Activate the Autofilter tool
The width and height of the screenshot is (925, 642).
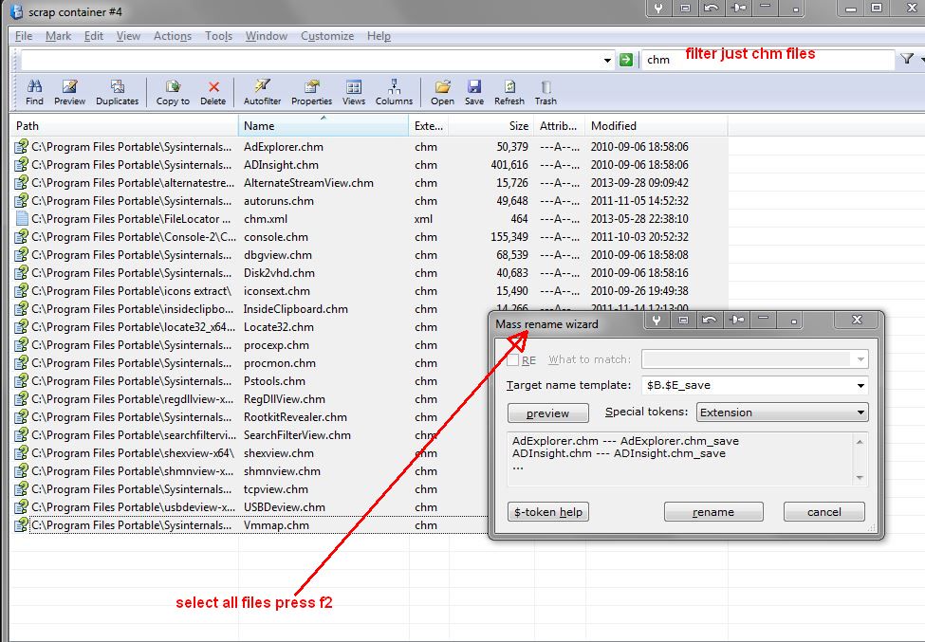point(262,93)
